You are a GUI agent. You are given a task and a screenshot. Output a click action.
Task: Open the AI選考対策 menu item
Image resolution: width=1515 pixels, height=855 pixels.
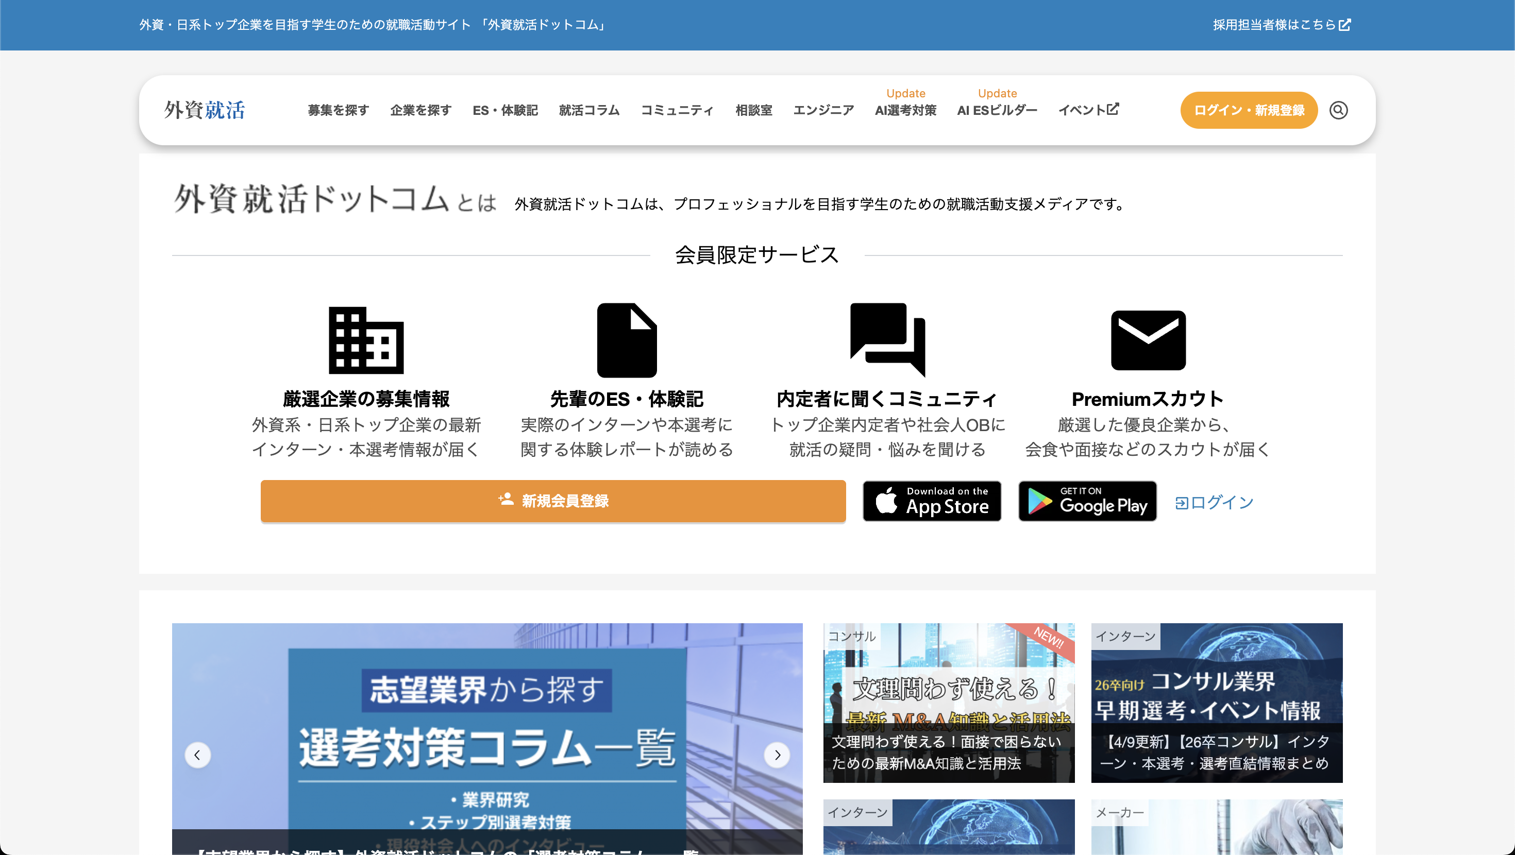(x=905, y=110)
